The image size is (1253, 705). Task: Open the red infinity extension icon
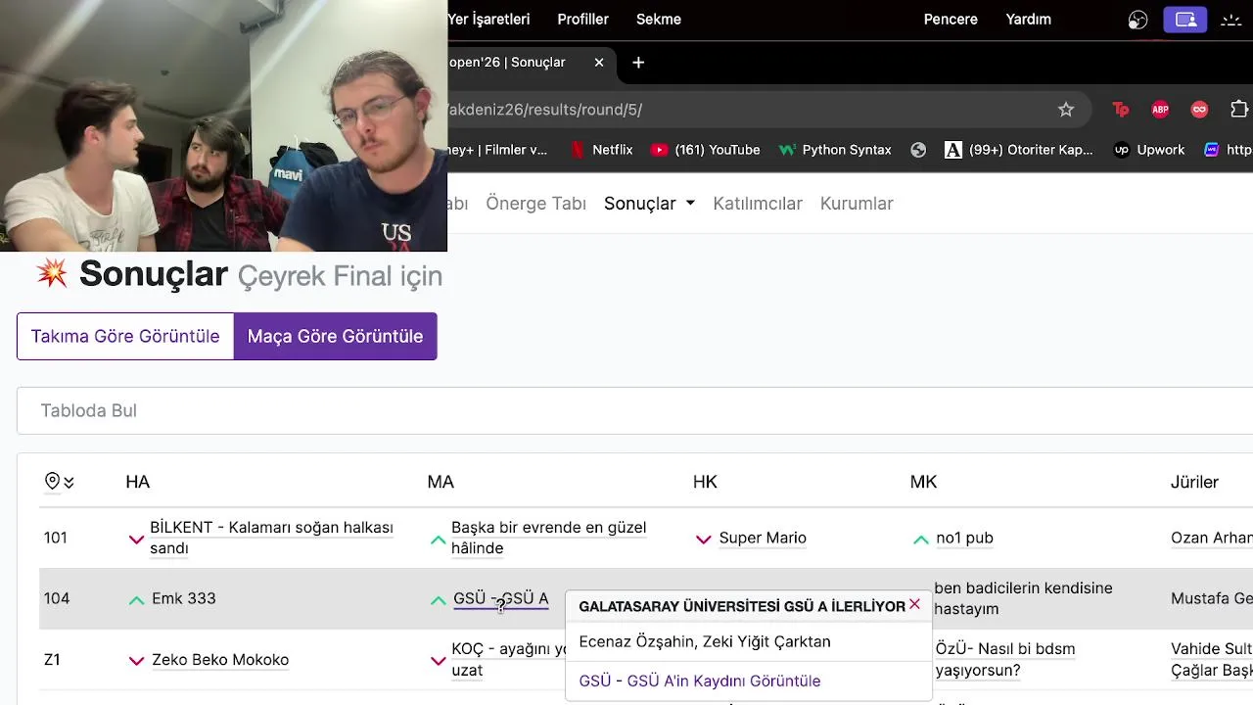click(x=1199, y=110)
